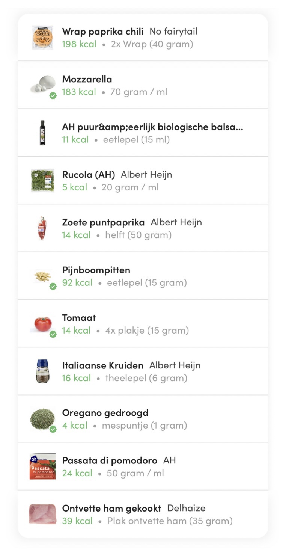Click the Zoete puntpaprika product icon
The height and width of the screenshot is (551, 283).
pos(42,228)
